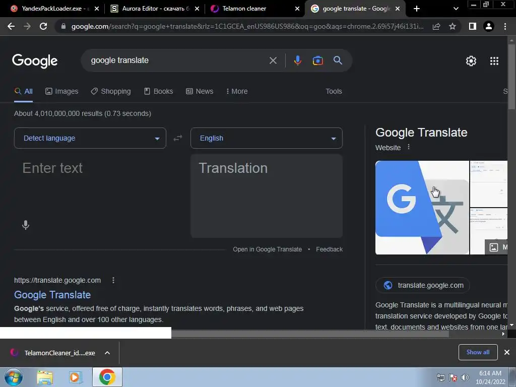The image size is (516, 387).
Task: Switch to the YandexPackLoader.exe tab
Action: click(51, 9)
